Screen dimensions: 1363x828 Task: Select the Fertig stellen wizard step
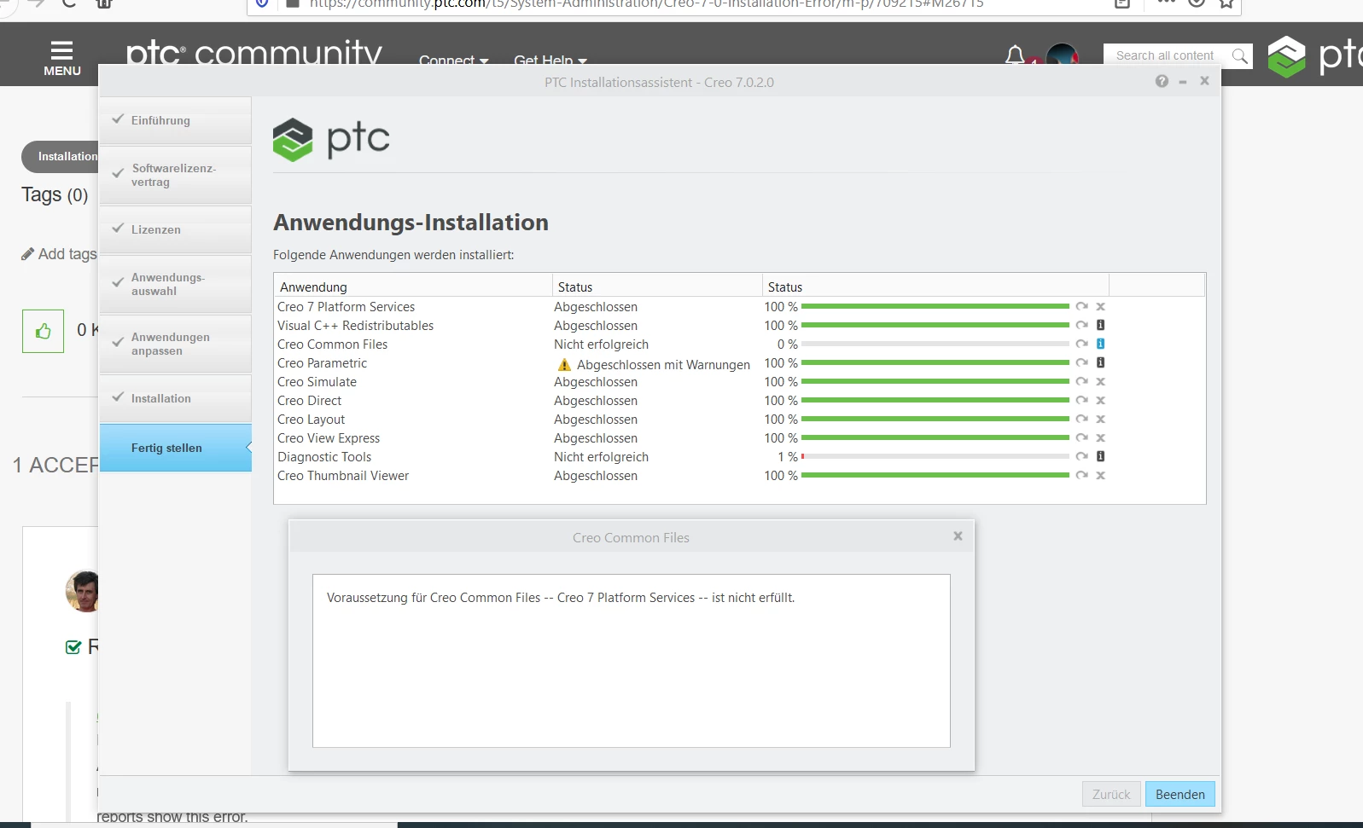click(176, 448)
